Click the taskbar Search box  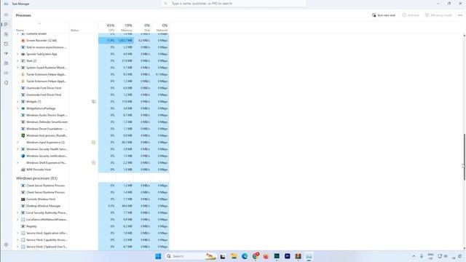pos(191,256)
